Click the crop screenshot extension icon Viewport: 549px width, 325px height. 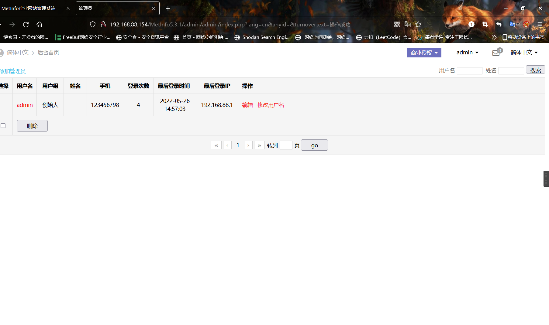485,24
